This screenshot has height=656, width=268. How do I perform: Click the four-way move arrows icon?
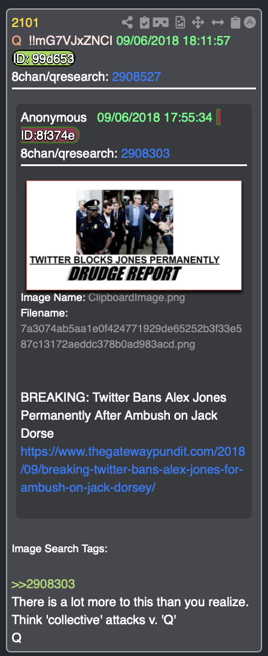(x=197, y=23)
